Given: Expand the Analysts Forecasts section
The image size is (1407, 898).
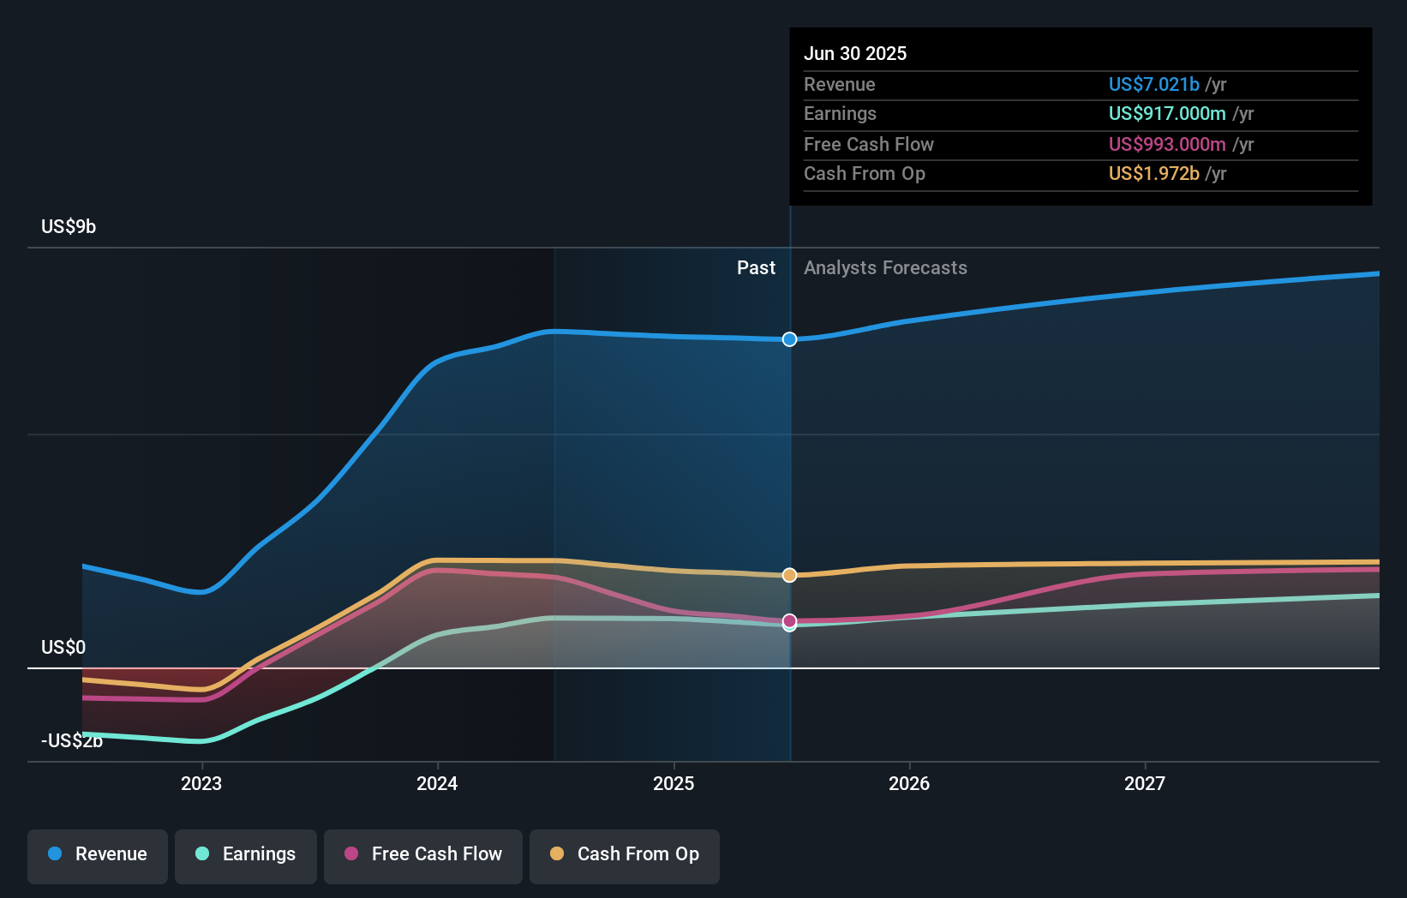Looking at the screenshot, I should [x=885, y=268].
